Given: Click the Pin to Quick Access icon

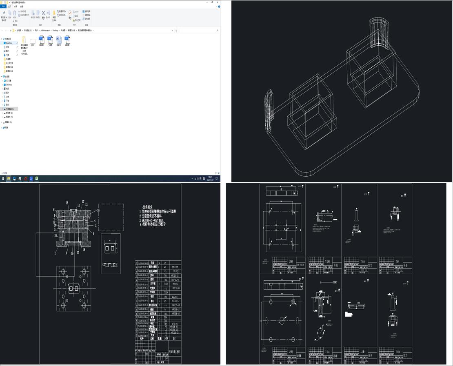Looking at the screenshot, I should tap(4, 13).
